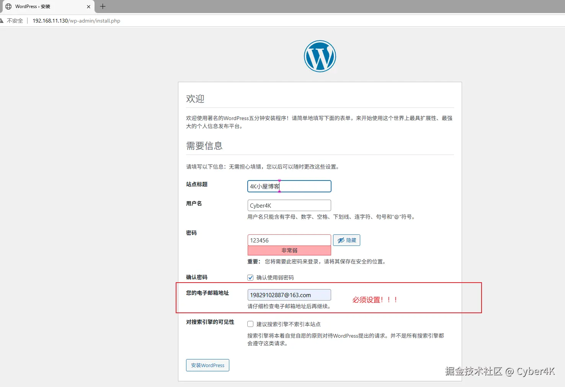The height and width of the screenshot is (387, 565).
Task: Click the 非常弱 password strength indicator
Action: pos(289,250)
